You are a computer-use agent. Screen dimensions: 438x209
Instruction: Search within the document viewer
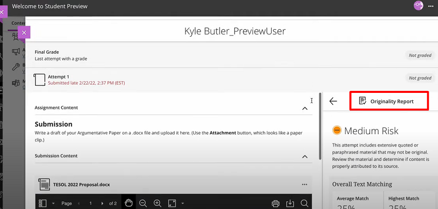click(x=305, y=203)
